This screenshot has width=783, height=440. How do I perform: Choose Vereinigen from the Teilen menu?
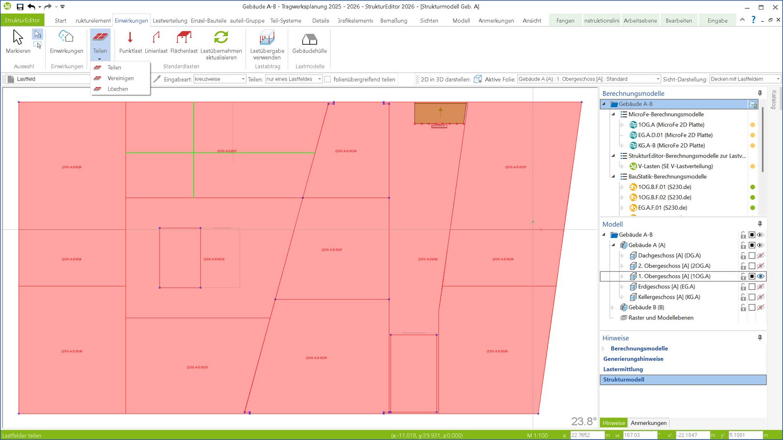pos(120,78)
